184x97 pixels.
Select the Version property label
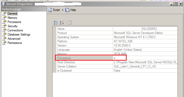point(62,45)
